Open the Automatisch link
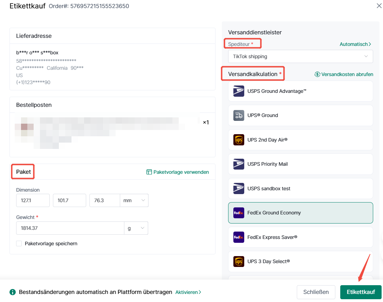This screenshot has width=383, height=302. pyautogui.click(x=355, y=44)
